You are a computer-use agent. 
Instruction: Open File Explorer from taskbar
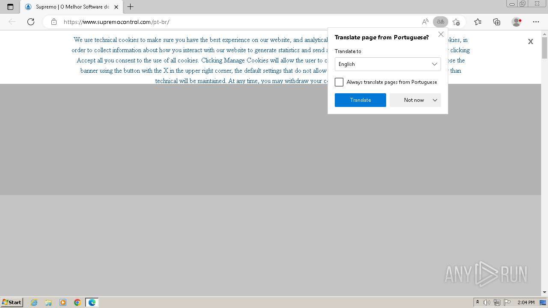click(x=48, y=302)
